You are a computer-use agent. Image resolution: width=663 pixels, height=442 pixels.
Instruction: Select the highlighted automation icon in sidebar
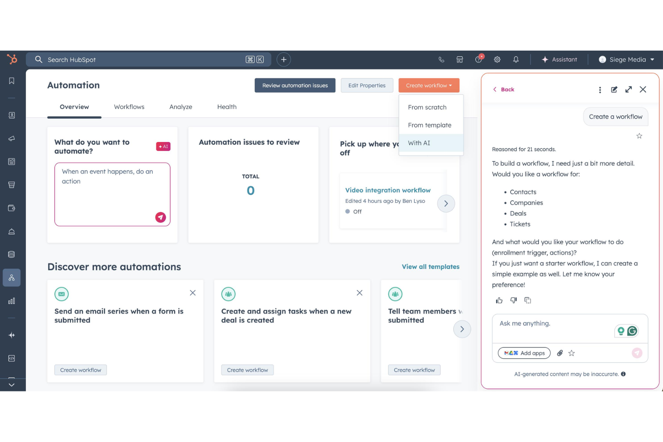(12, 278)
